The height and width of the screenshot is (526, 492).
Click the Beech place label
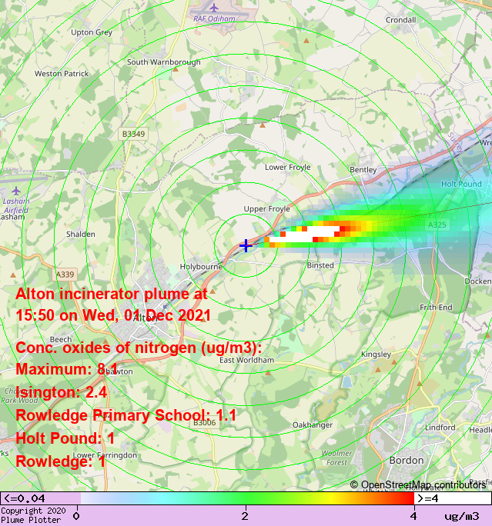pyautogui.click(x=61, y=339)
